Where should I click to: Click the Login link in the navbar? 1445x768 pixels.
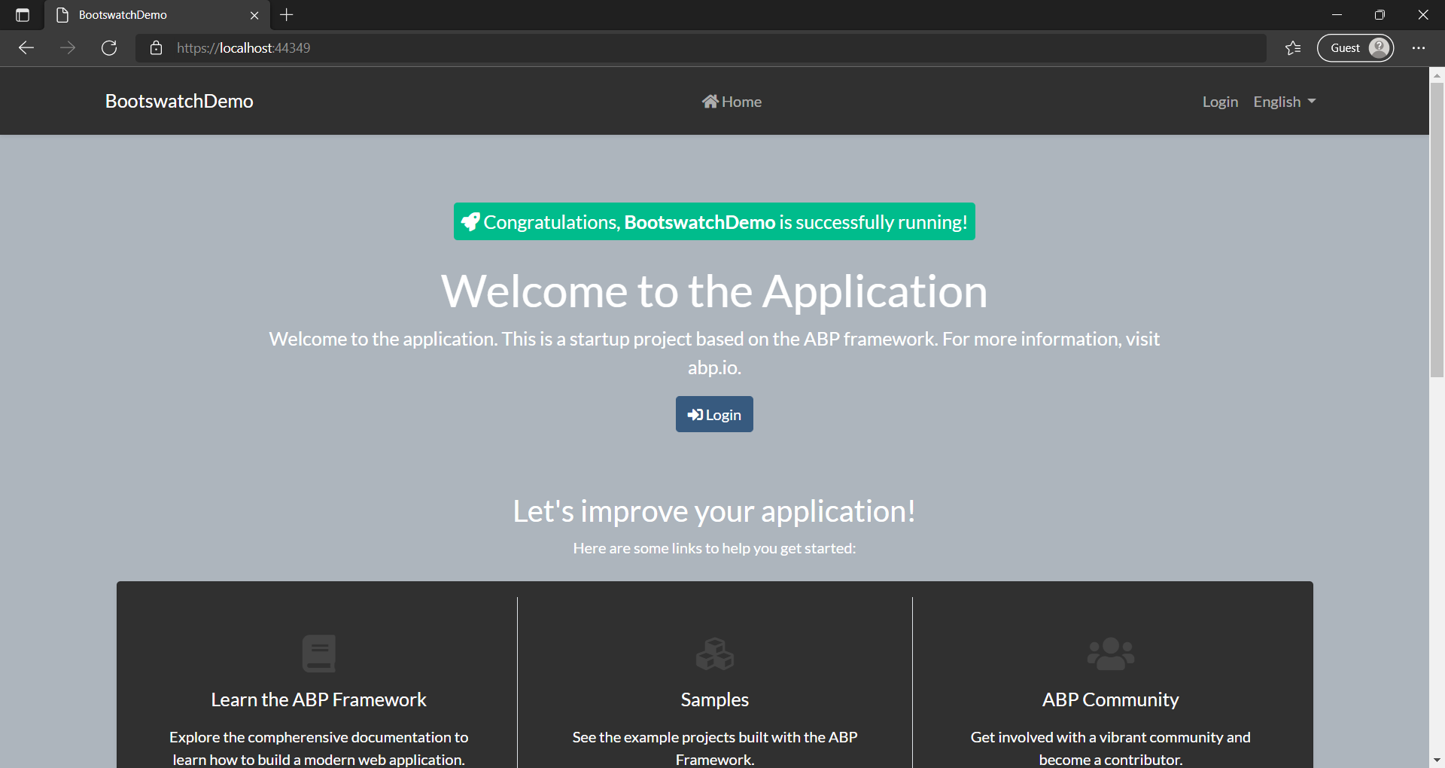(1220, 102)
